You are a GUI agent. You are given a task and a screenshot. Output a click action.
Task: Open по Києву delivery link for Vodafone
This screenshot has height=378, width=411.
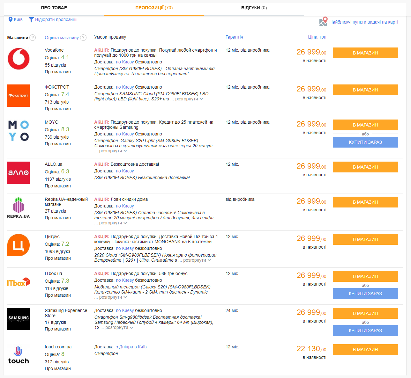tap(125, 62)
